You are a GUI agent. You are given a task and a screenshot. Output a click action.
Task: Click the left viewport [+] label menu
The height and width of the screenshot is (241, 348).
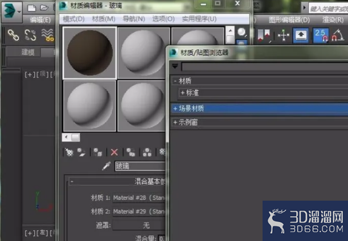click(30, 233)
